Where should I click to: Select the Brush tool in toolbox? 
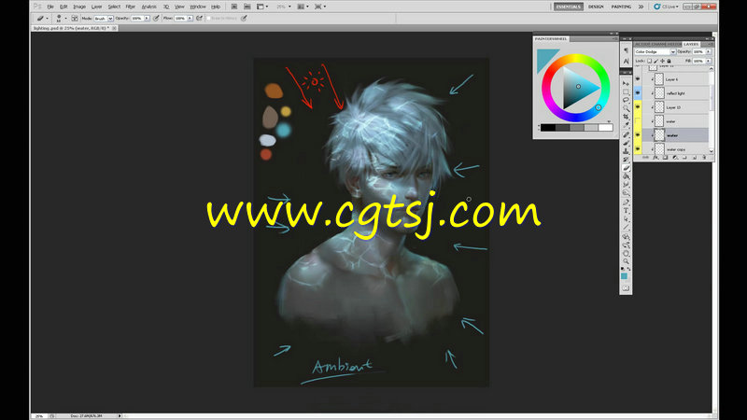point(626,143)
